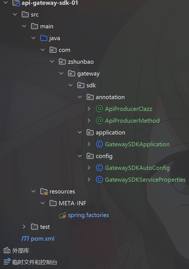Select the ApiProducerMethod file
Viewport: 189px width, 269px height.
[132, 121]
